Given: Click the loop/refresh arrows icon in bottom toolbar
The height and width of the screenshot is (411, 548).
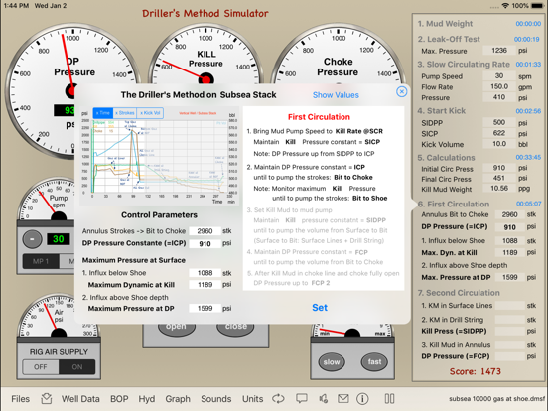Looking at the screenshot, I should [278, 399].
